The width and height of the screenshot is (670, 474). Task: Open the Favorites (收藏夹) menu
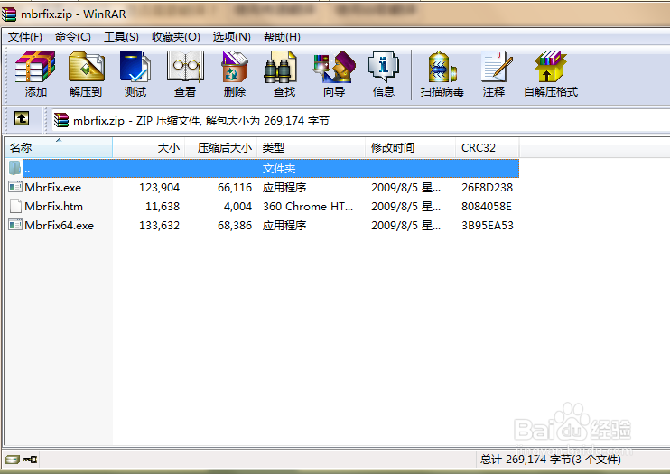[175, 37]
